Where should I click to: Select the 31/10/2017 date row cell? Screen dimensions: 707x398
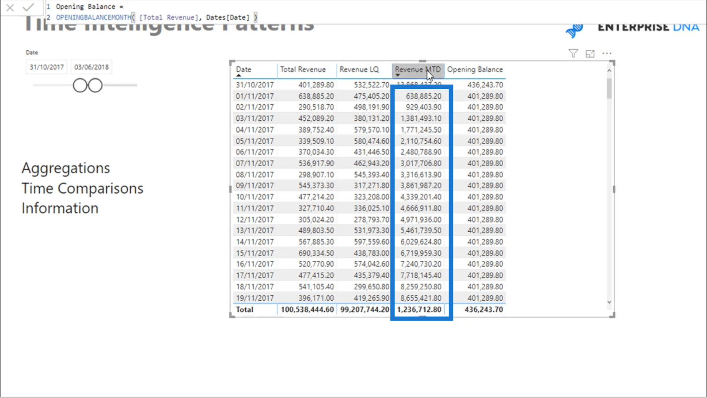[255, 85]
